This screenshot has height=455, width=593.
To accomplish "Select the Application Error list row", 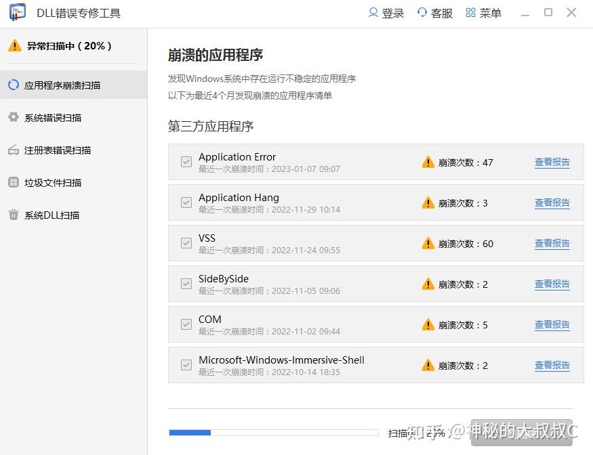I will pyautogui.click(x=305, y=162).
